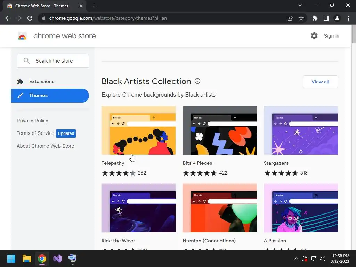
Task: Open the Bits + Pieces theme thumbnail
Action: click(220, 130)
